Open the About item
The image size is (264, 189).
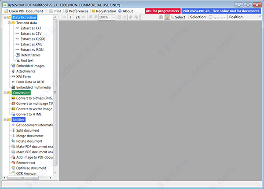tap(125, 11)
